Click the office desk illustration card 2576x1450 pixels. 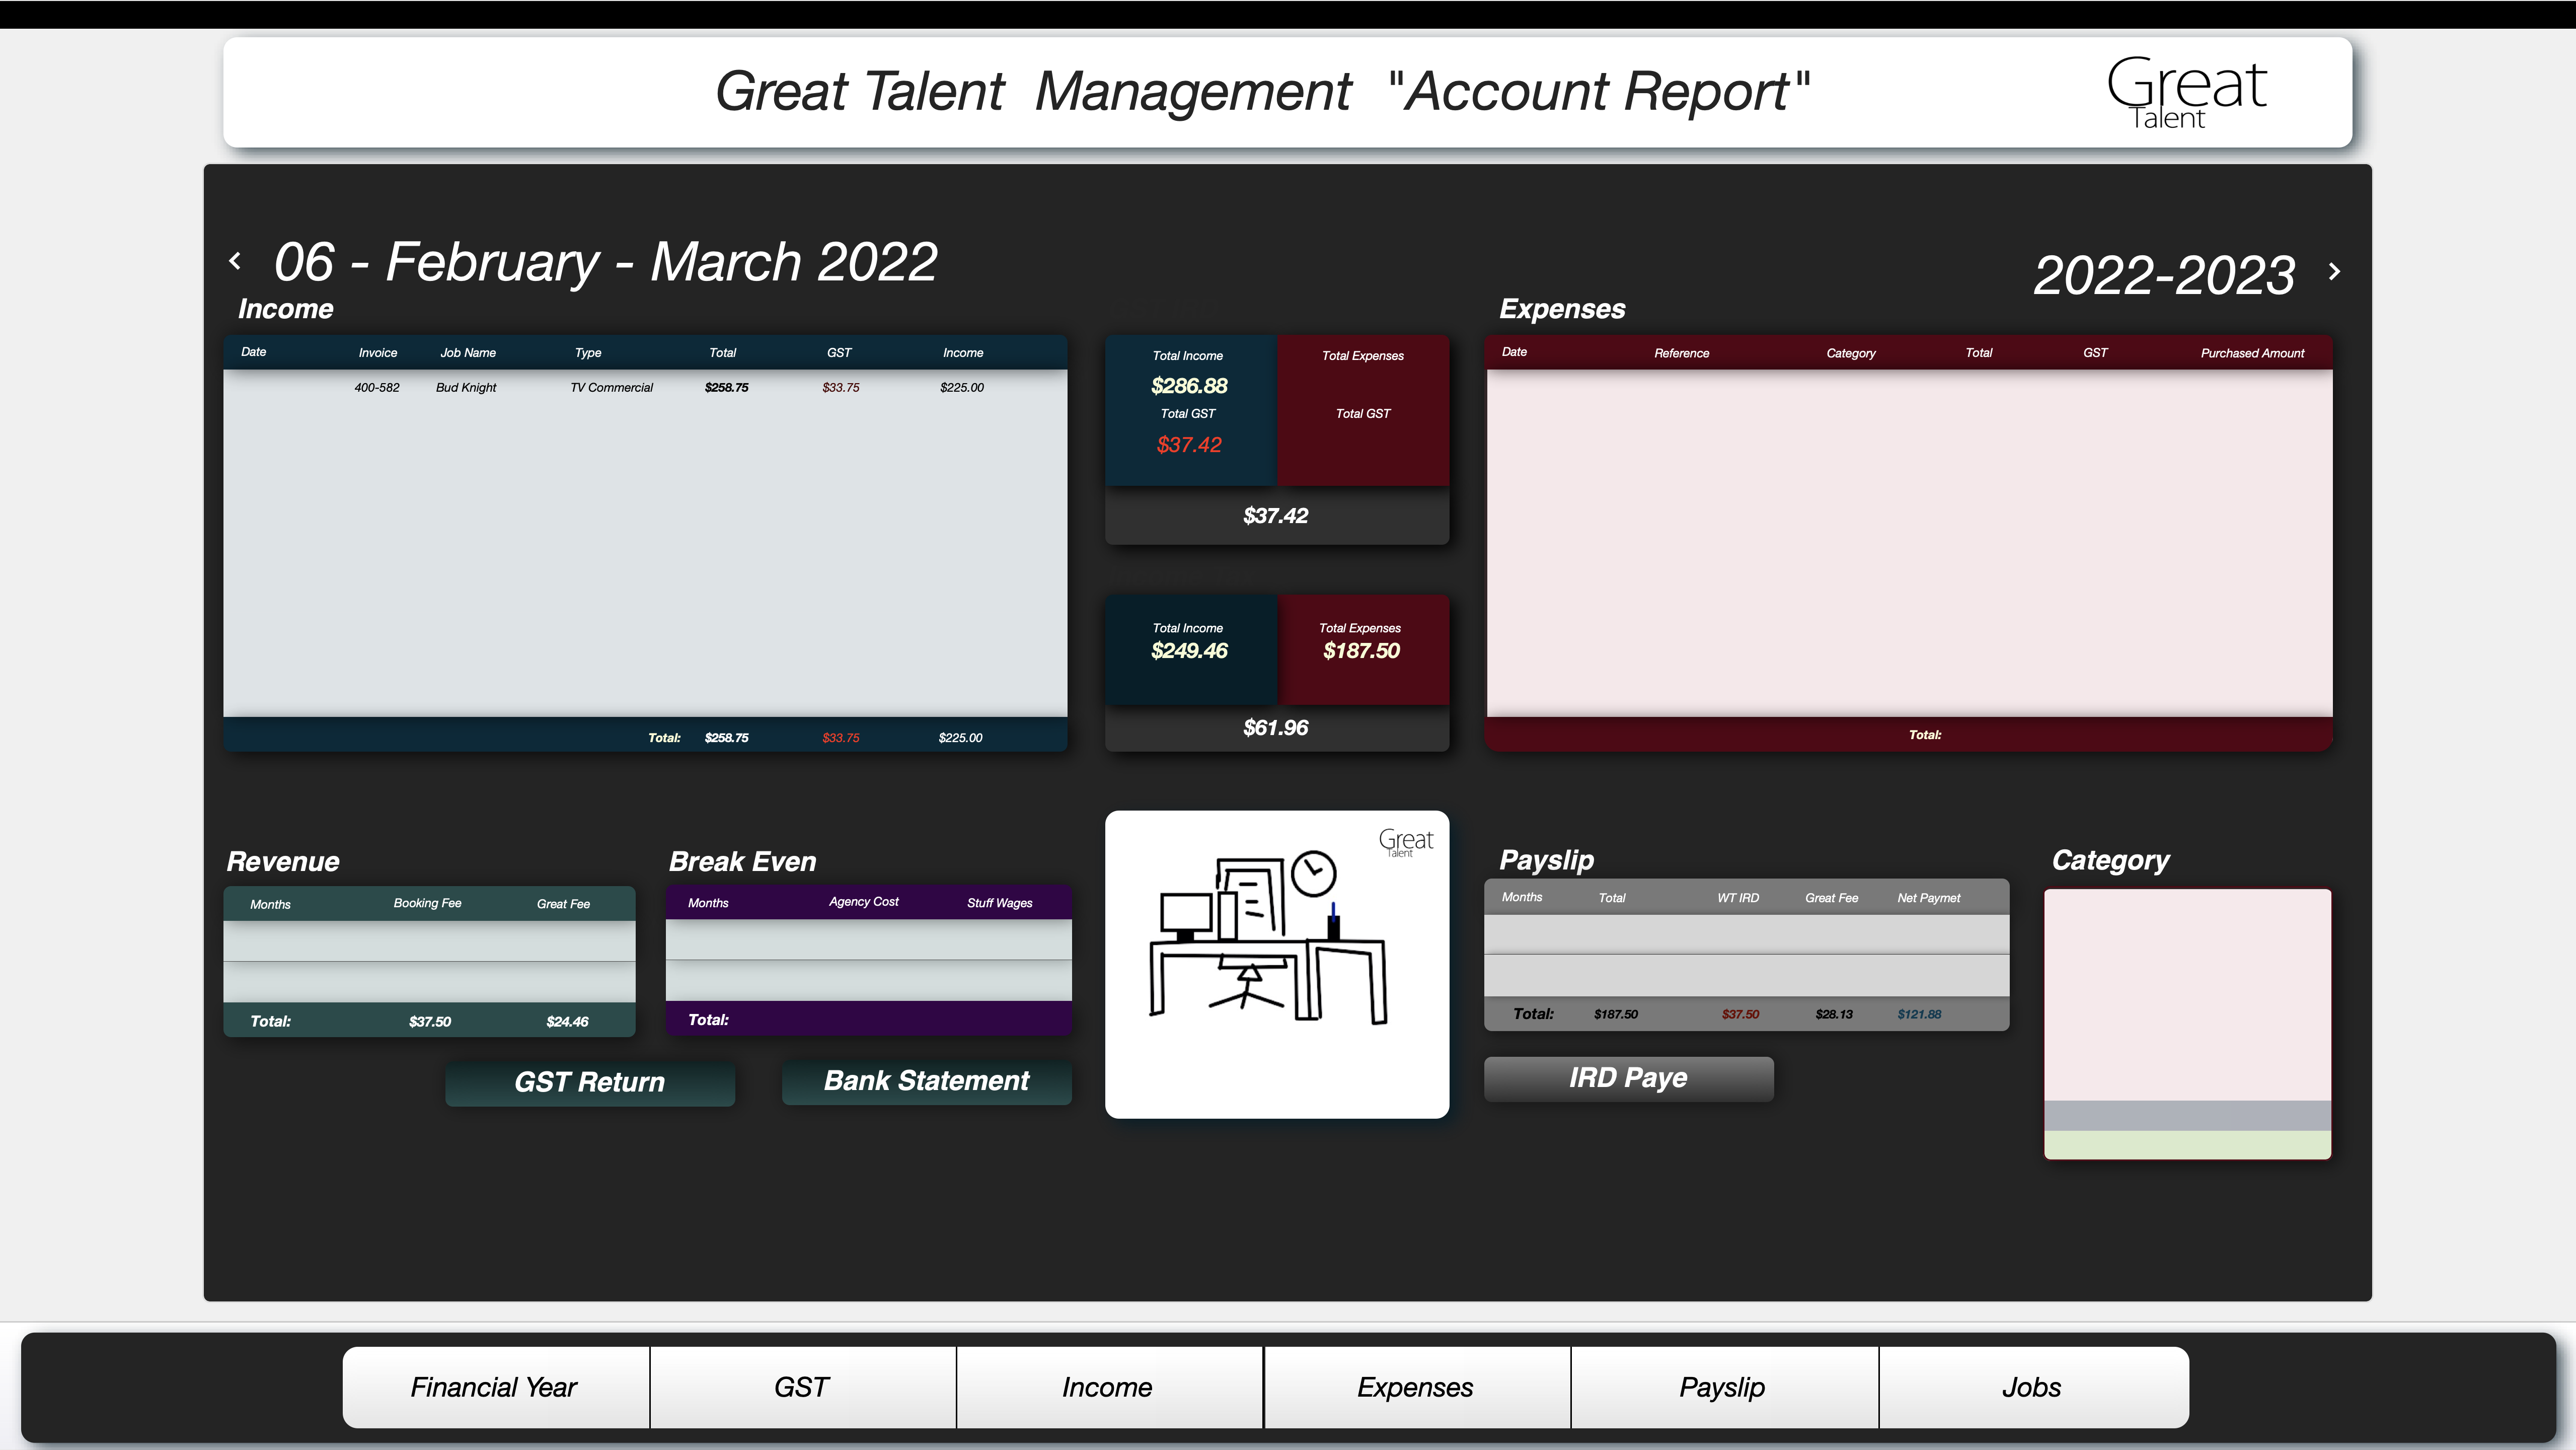tap(1277, 964)
